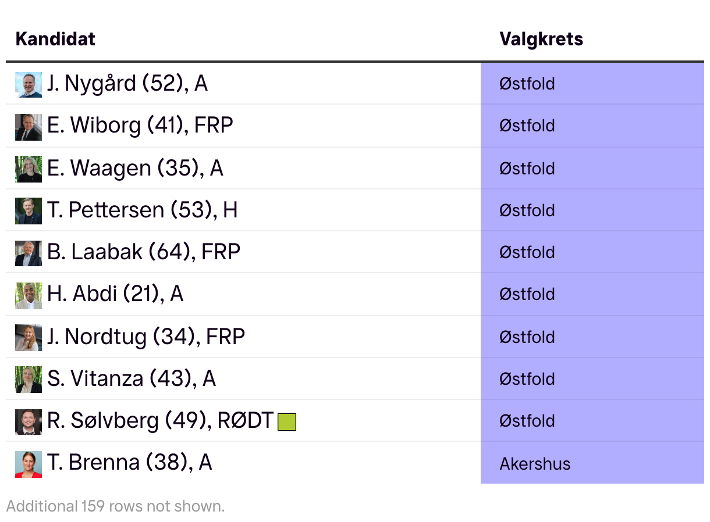The image size is (710, 522).
Task: Click candidate name H. Abdi (21), A
Action: (115, 294)
